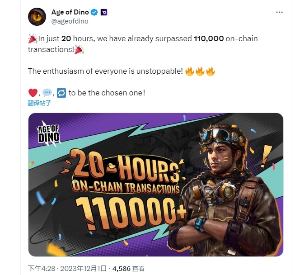Click the party popper after 'transactions!'
Screen dimensions: 295x275
click(79, 50)
